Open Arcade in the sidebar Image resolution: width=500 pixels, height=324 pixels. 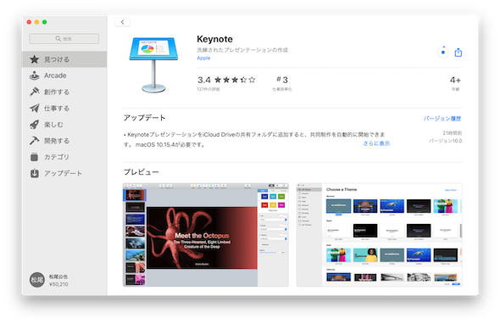coord(64,75)
